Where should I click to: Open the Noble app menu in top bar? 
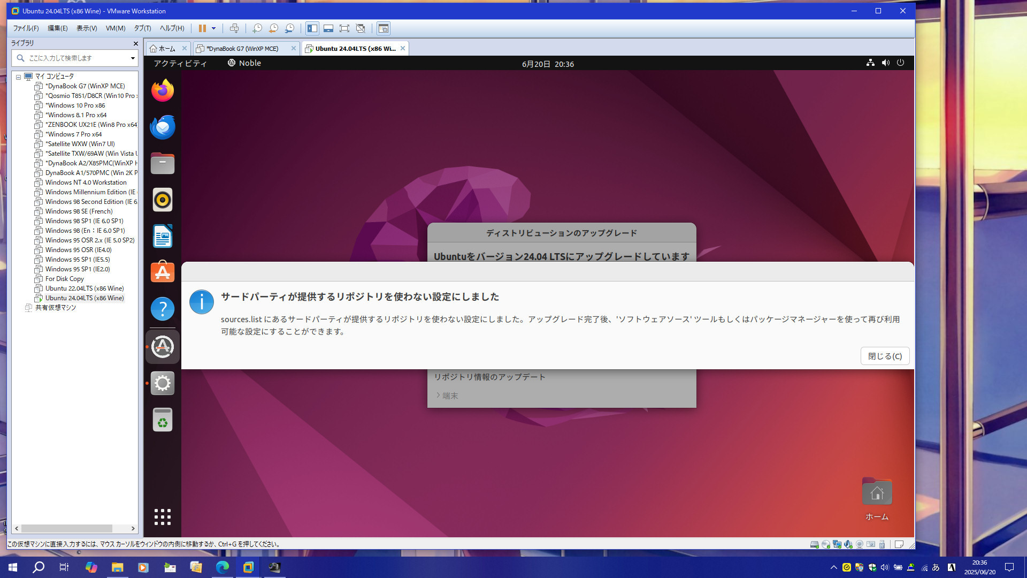click(244, 63)
